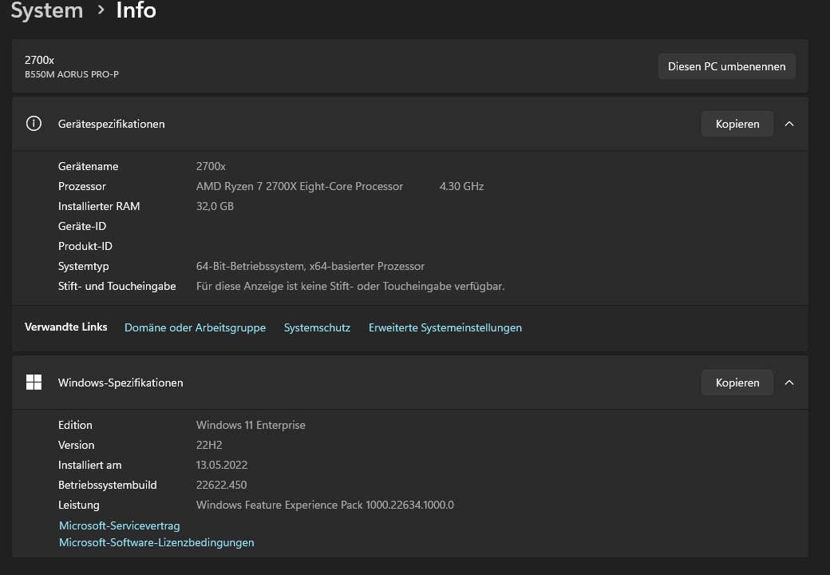Collapse the Gerätespezifikationen section chevron
The height and width of the screenshot is (575, 830).
pyautogui.click(x=789, y=124)
